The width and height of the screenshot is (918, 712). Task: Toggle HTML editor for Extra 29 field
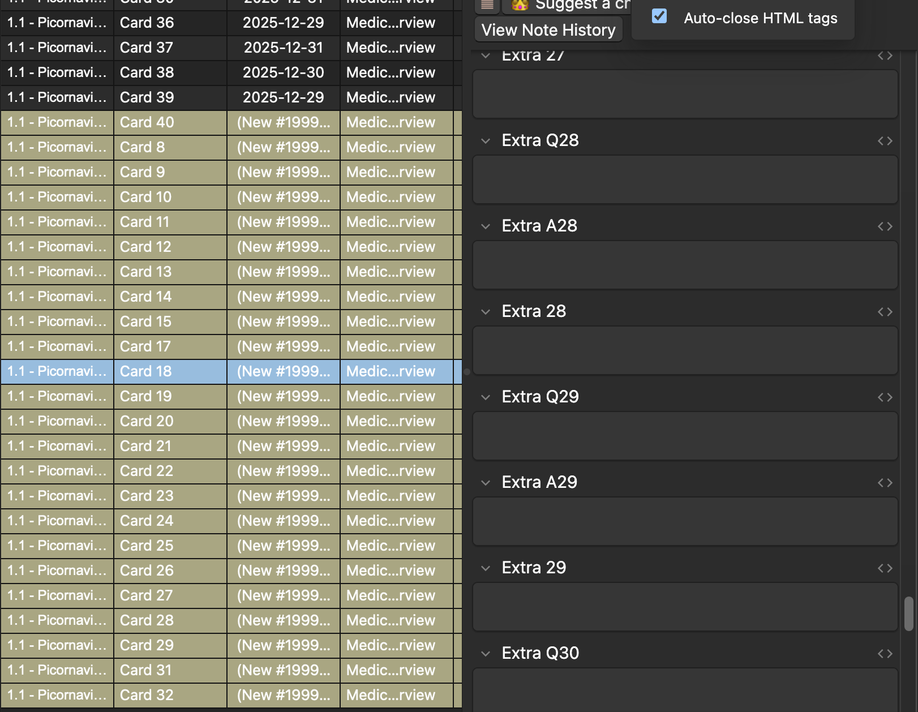click(885, 568)
